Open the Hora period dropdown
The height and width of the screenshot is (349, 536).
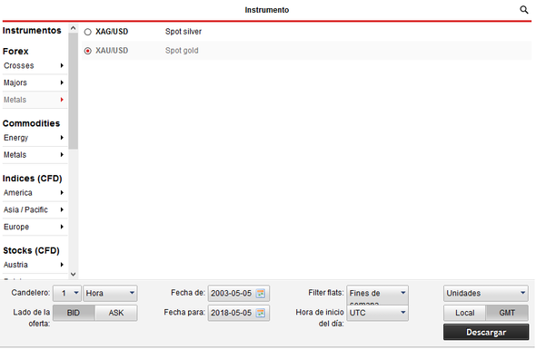110,294
